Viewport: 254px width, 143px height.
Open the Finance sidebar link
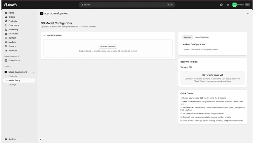pyautogui.click(x=12, y=46)
